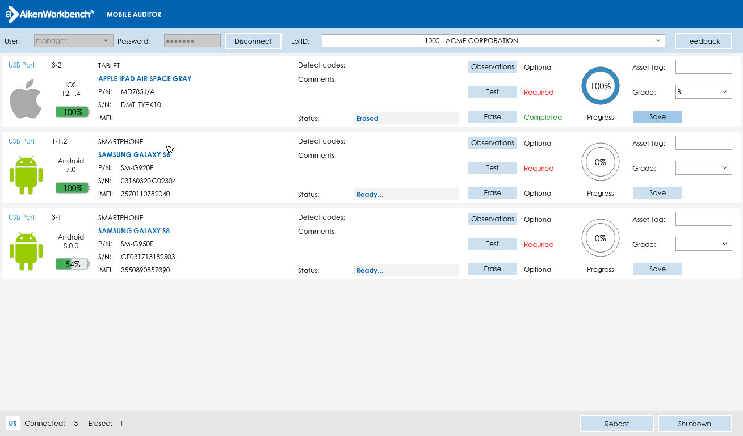Click the Connected devices count
The image size is (743, 436).
tap(76, 424)
